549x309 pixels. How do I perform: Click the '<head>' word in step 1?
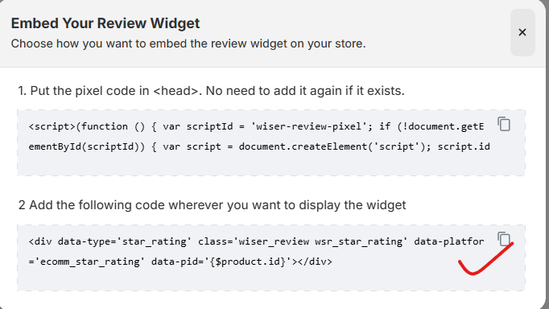coord(176,91)
